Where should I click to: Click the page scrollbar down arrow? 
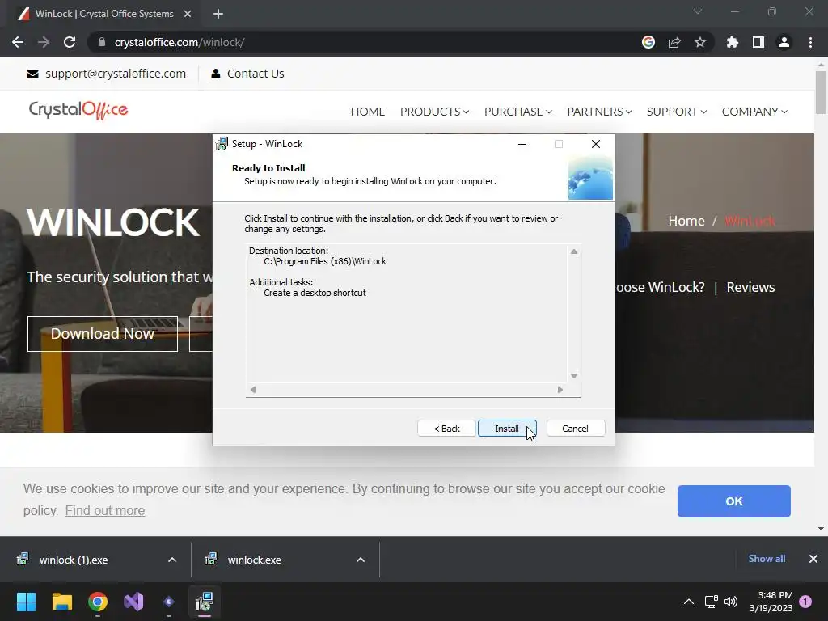tap(821, 529)
